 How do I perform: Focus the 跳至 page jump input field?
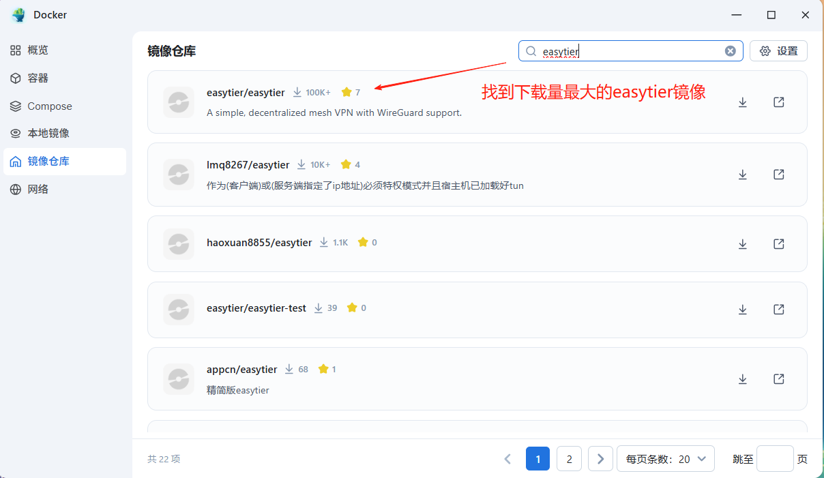775,458
